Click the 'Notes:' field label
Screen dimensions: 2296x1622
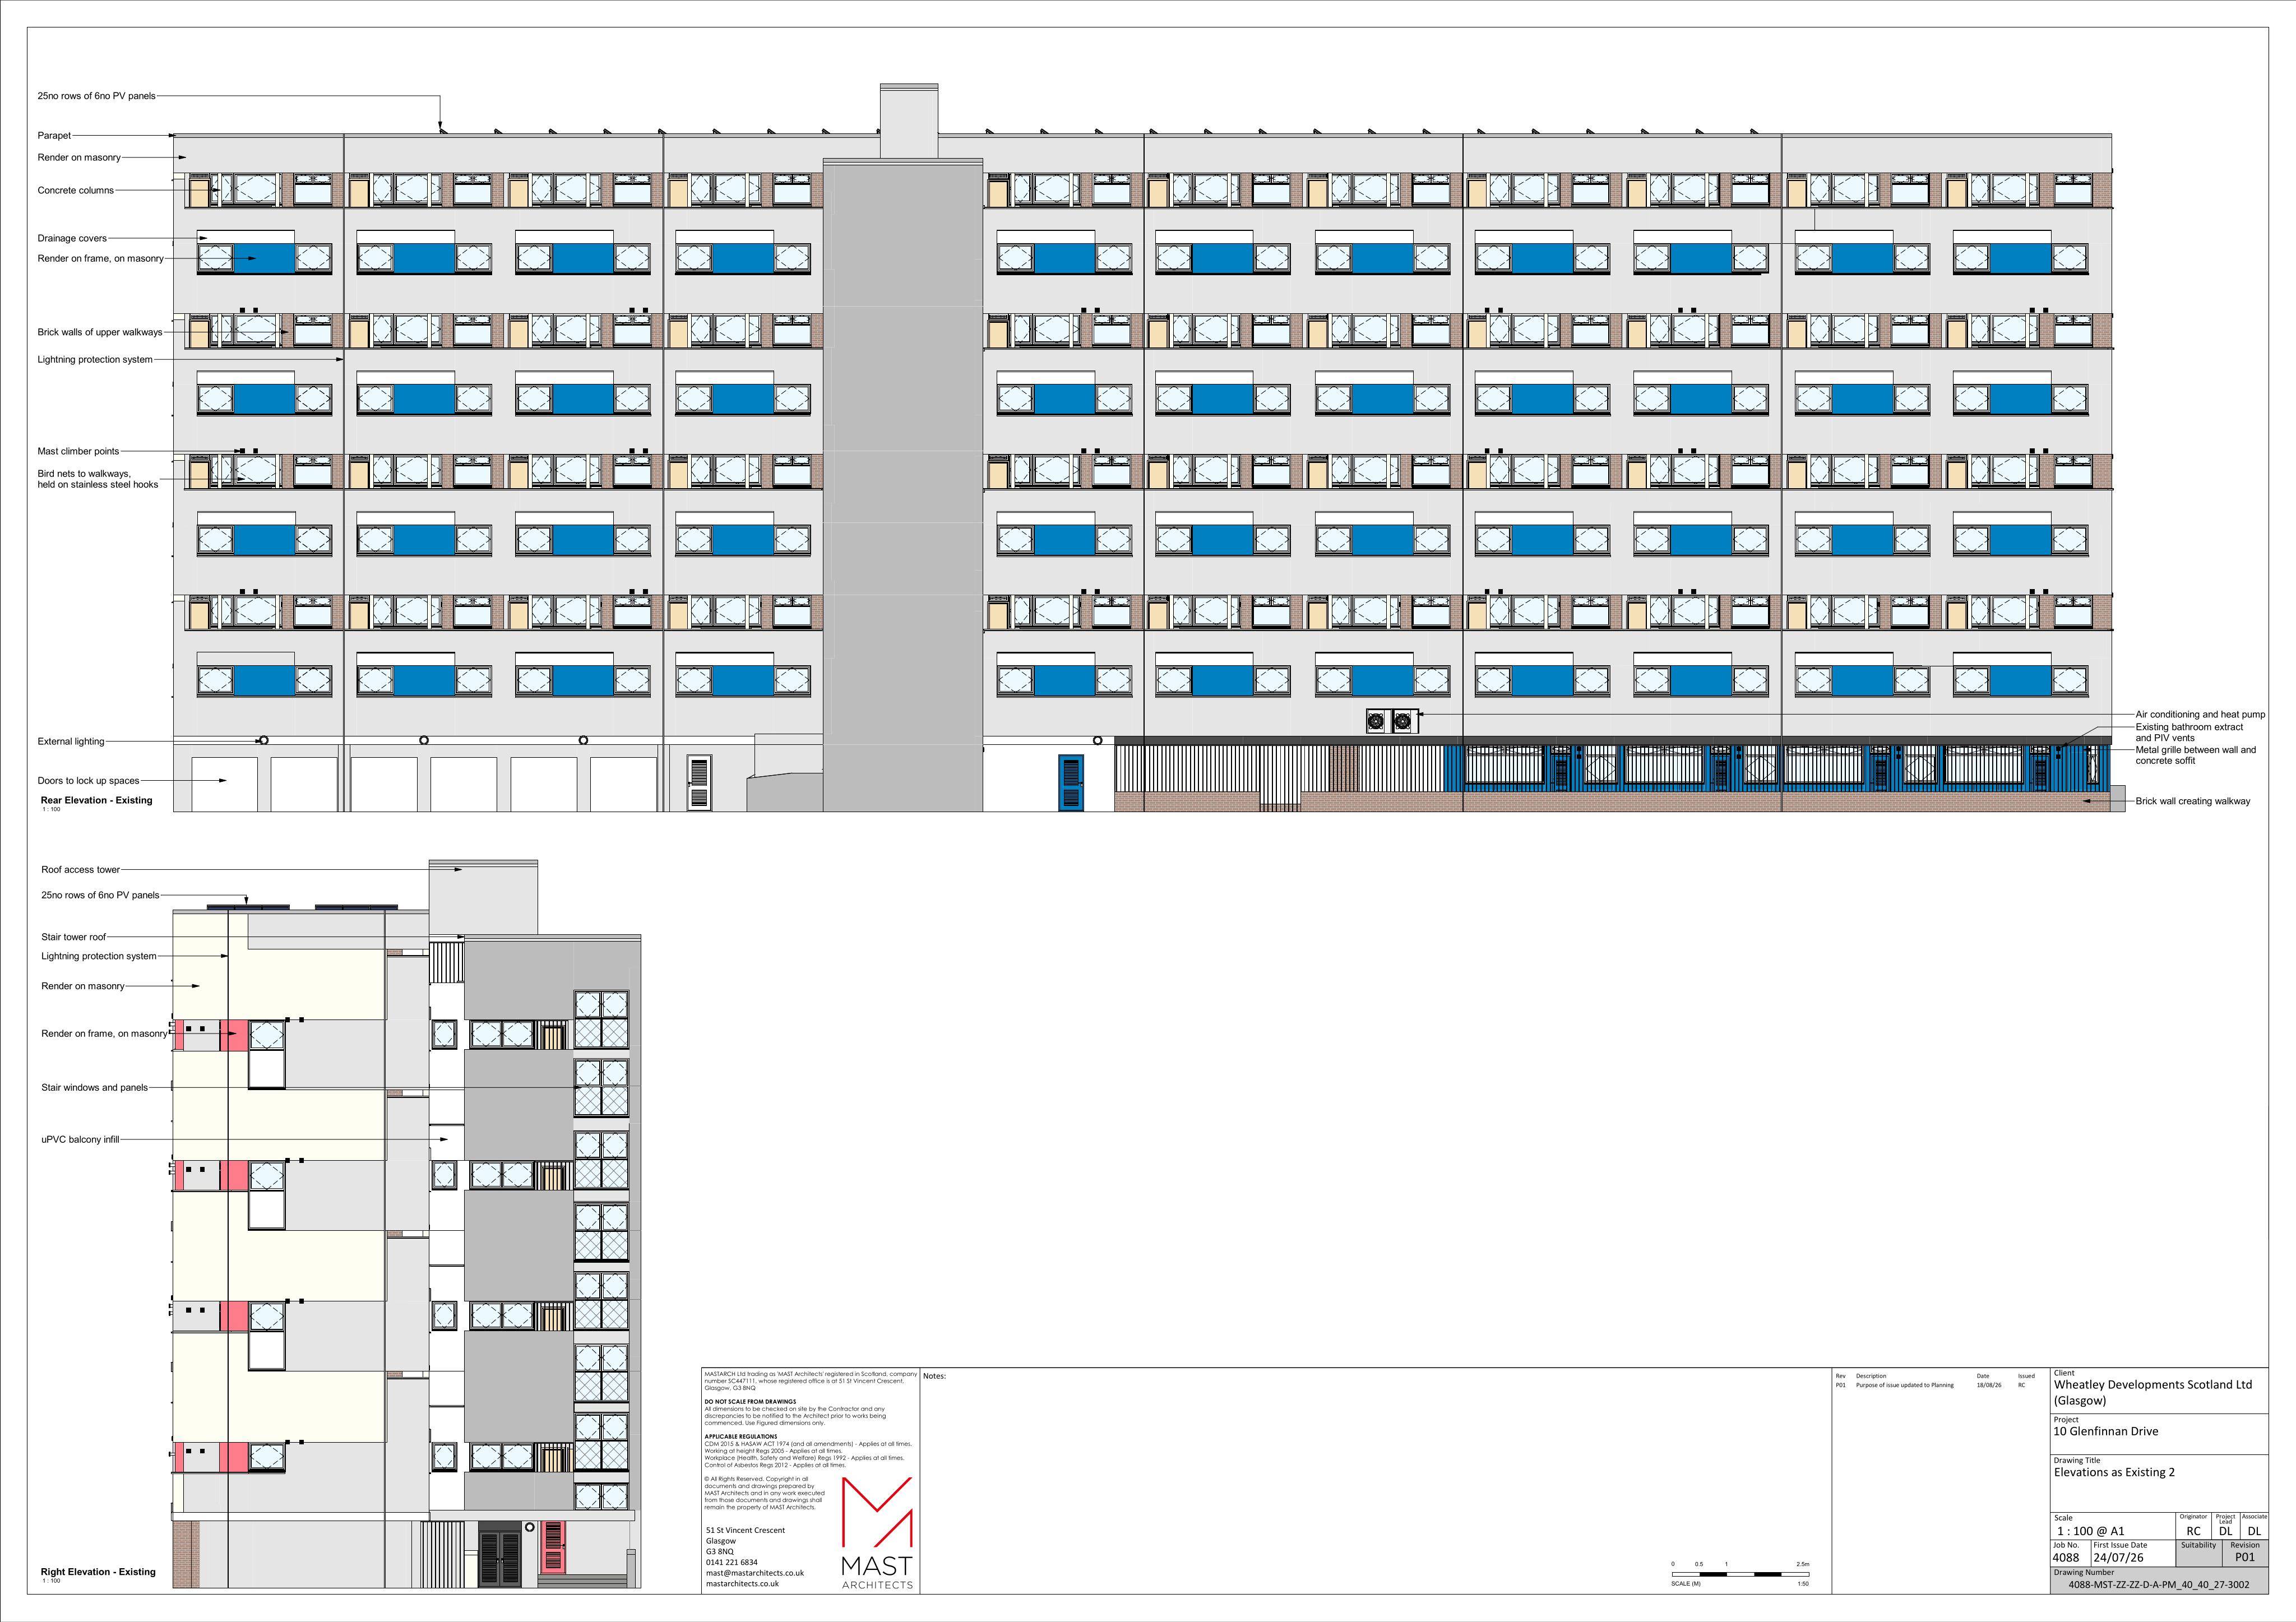[x=934, y=1376]
